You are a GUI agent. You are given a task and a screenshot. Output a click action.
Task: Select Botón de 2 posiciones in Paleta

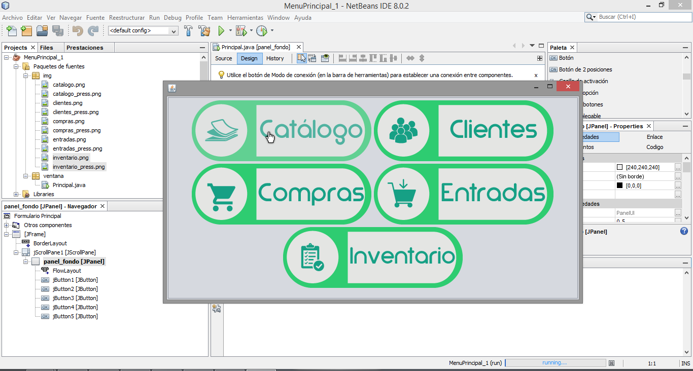coord(585,69)
